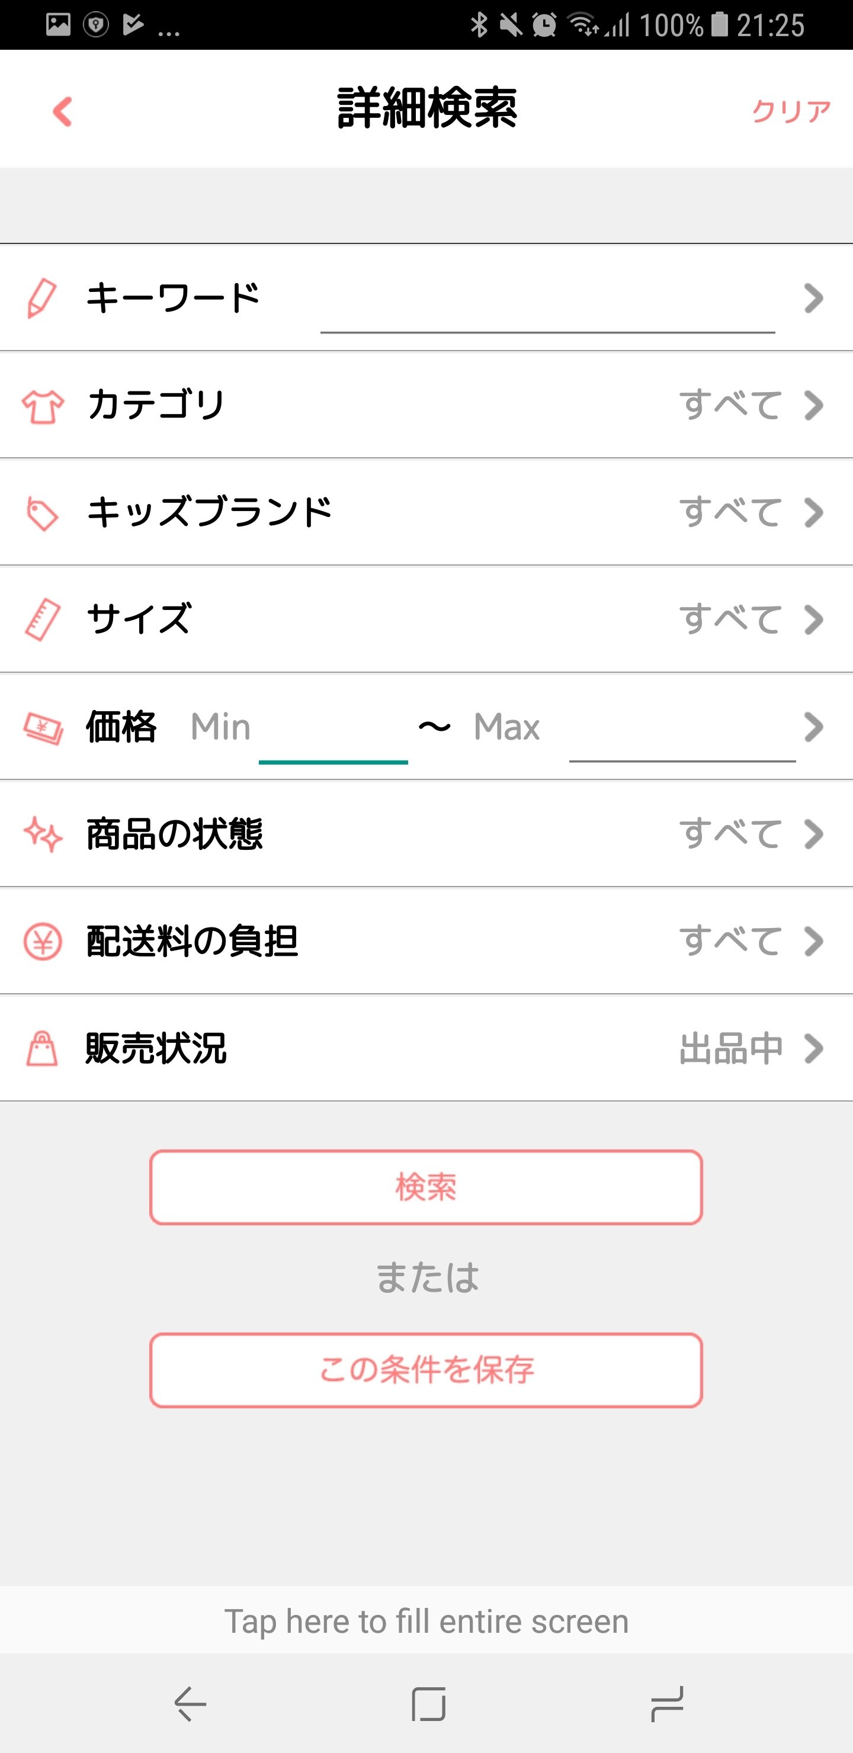Tap the sparkle icon beside 商品の状態
Viewport: 853px width, 1753px height.
click(42, 835)
